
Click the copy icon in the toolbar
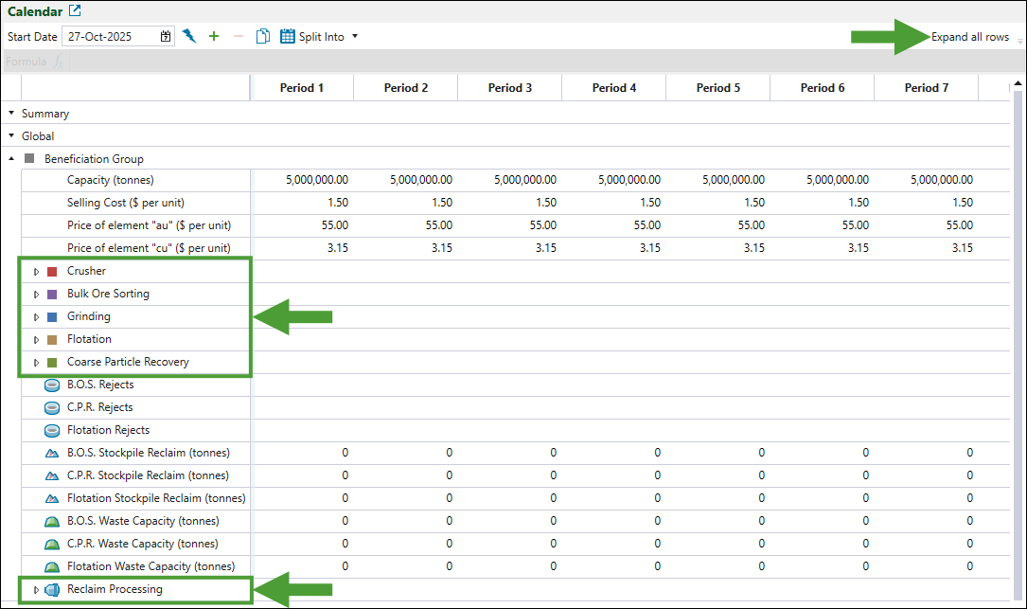(x=263, y=37)
